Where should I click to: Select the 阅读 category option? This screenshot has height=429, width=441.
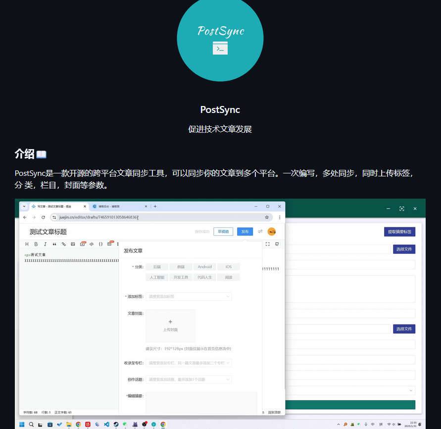(x=229, y=277)
